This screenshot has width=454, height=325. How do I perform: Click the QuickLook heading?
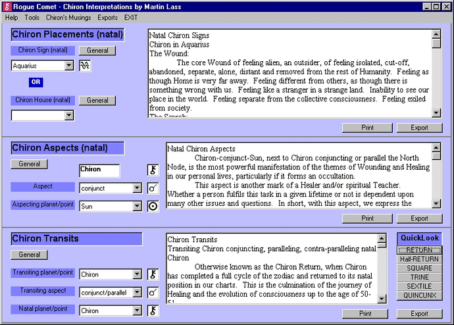(x=419, y=238)
